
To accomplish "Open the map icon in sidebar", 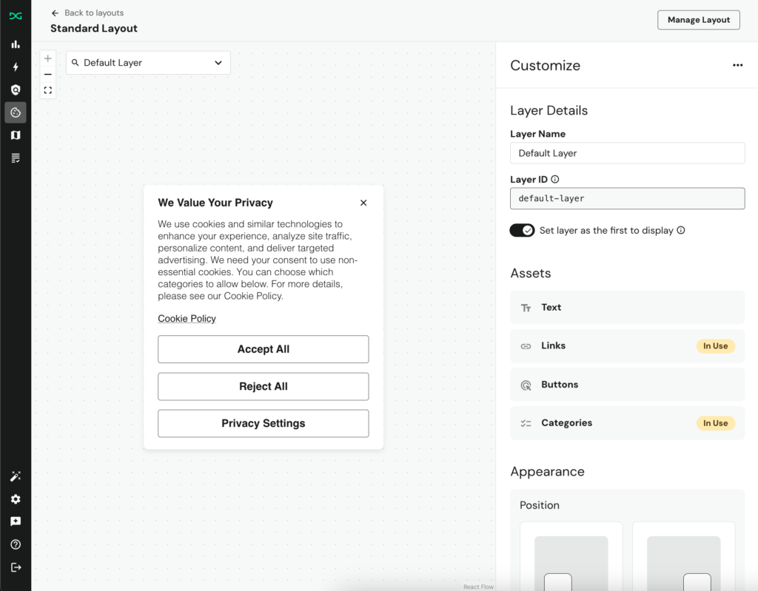I will 16,135.
